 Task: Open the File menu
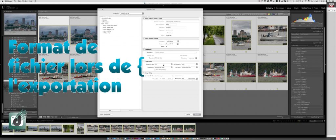click(x=15, y=1)
